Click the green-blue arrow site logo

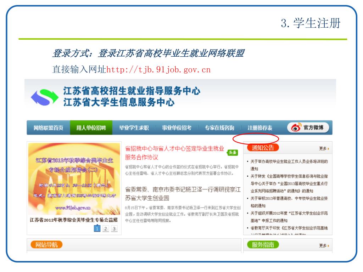(x=44, y=97)
